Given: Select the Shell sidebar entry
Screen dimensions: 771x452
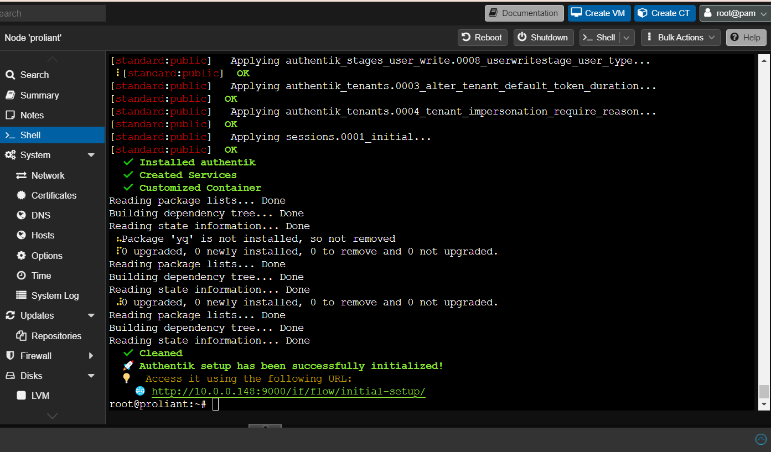Looking at the screenshot, I should 52,135.
